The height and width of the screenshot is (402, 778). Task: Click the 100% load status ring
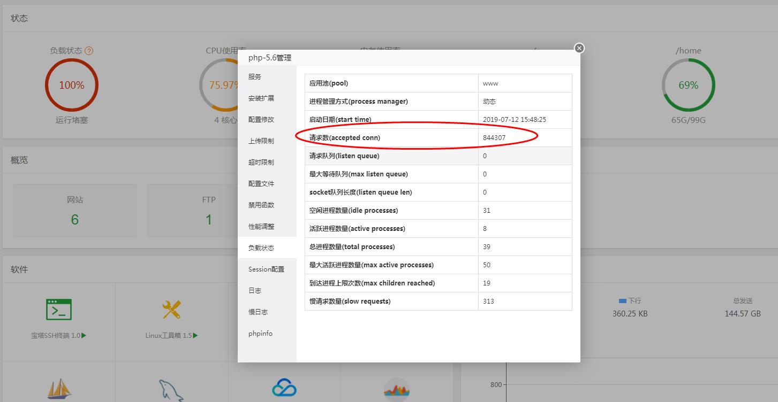pos(72,84)
